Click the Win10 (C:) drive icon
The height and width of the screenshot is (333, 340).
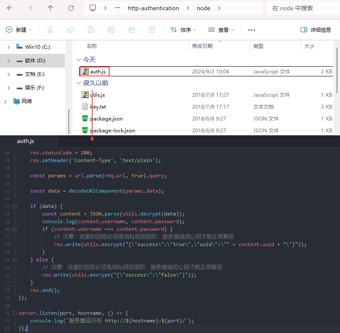coord(19,47)
